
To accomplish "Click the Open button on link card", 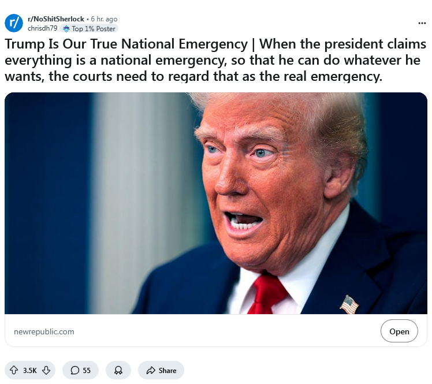I will pyautogui.click(x=399, y=331).
